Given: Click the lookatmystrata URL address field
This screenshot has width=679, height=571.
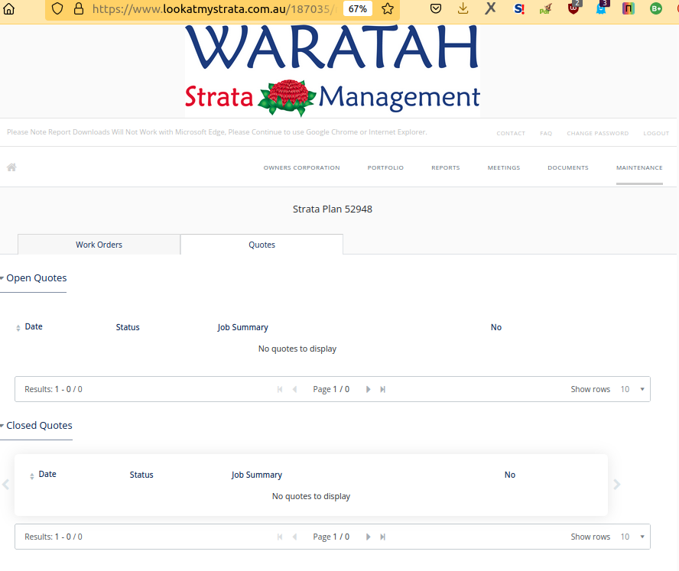Looking at the screenshot, I should click(214, 8).
